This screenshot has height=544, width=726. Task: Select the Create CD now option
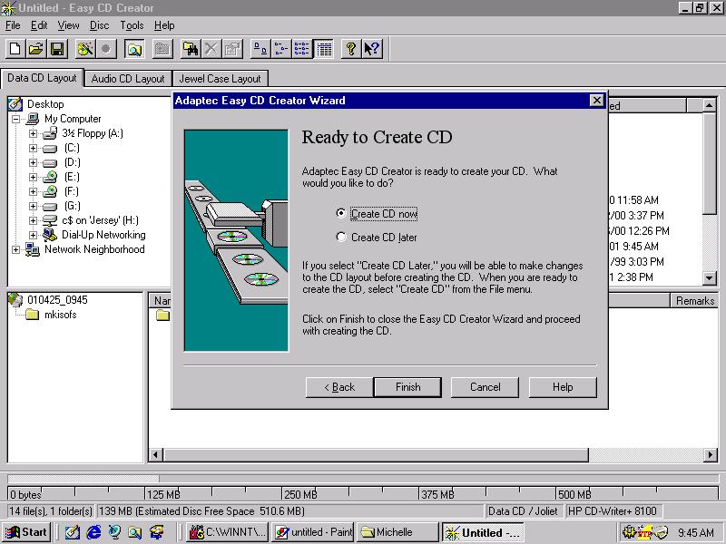click(378, 214)
